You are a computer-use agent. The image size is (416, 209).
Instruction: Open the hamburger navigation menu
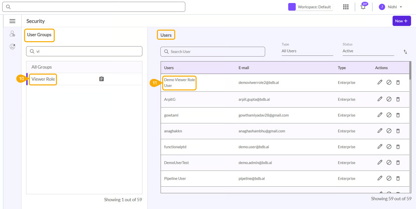12,21
